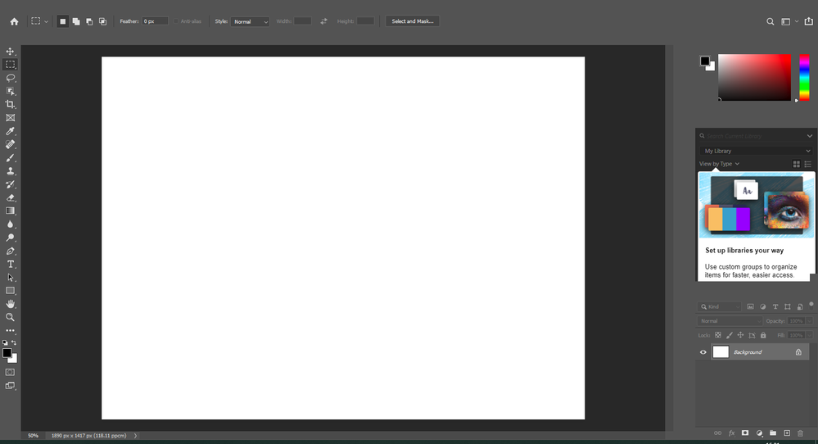This screenshot has width=818, height=444.
Task: Choose New selection mode
Action: click(62, 21)
